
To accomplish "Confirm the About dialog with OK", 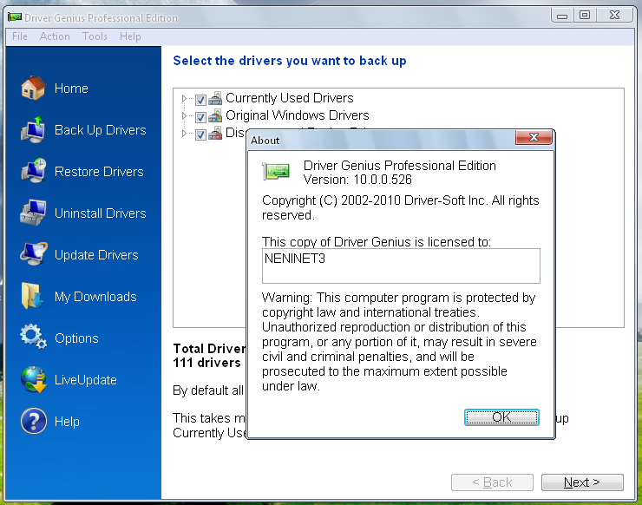I will point(501,417).
